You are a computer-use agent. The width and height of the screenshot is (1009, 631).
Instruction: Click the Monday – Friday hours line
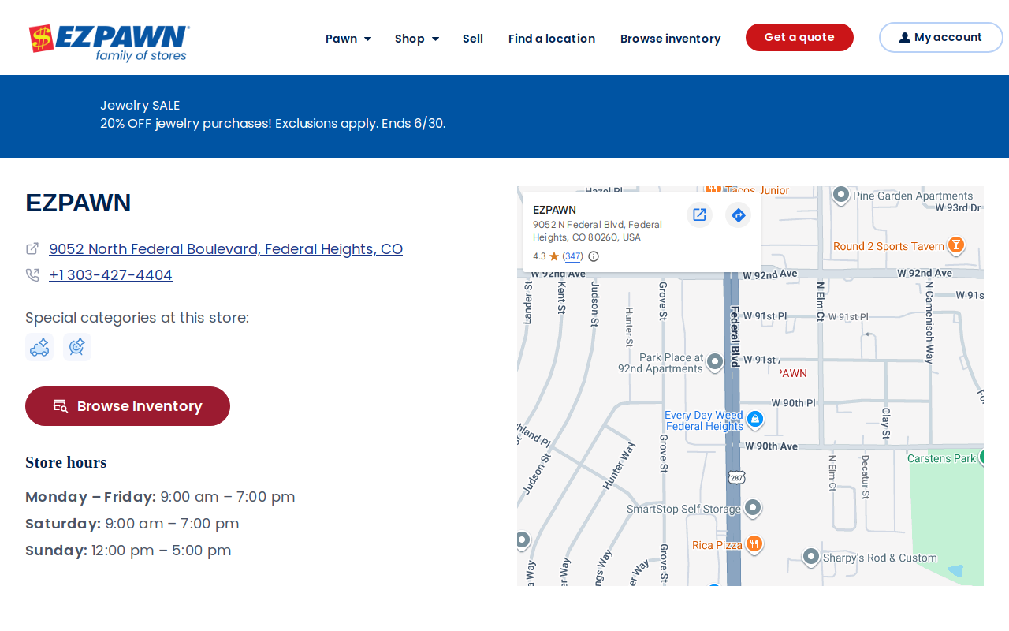pos(160,497)
